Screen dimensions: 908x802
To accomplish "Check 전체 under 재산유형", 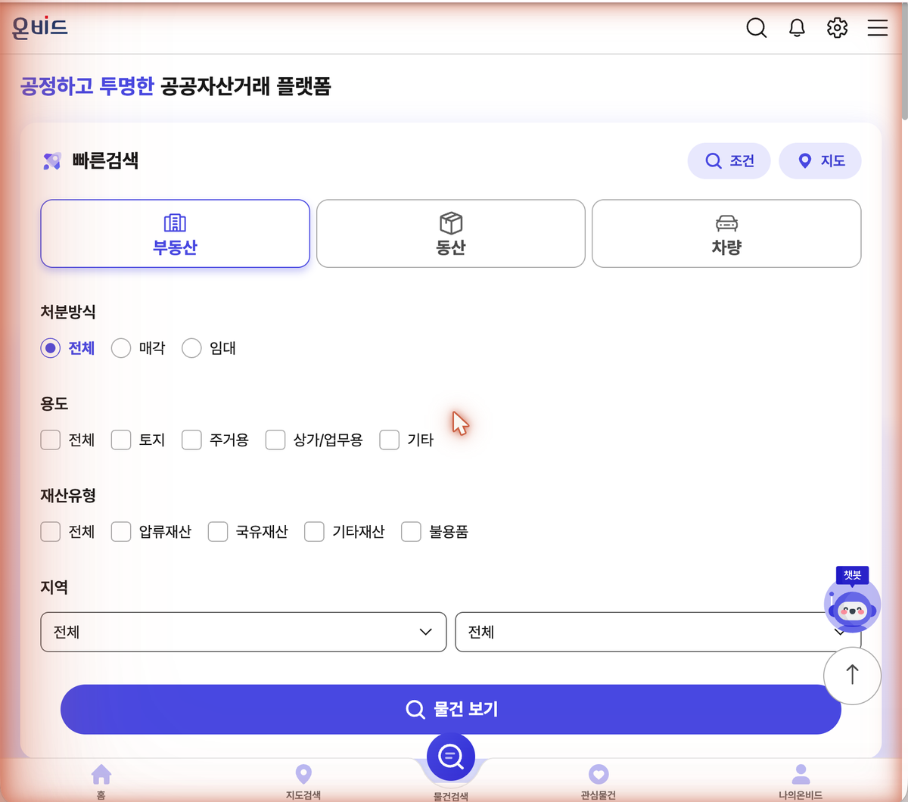I will [x=51, y=532].
